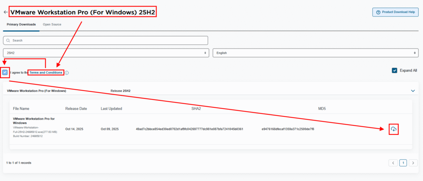Switch to the Open Source tab
The image size is (423, 181).
(52, 25)
